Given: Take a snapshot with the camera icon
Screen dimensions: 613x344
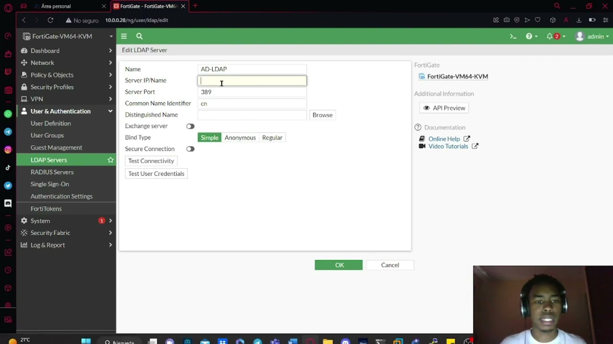Looking at the screenshot, I should 507,20.
